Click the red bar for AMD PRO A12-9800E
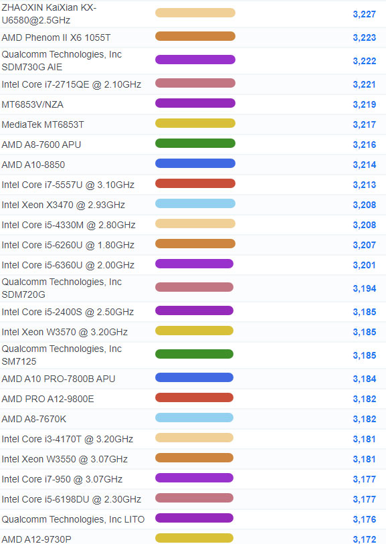 [194, 397]
